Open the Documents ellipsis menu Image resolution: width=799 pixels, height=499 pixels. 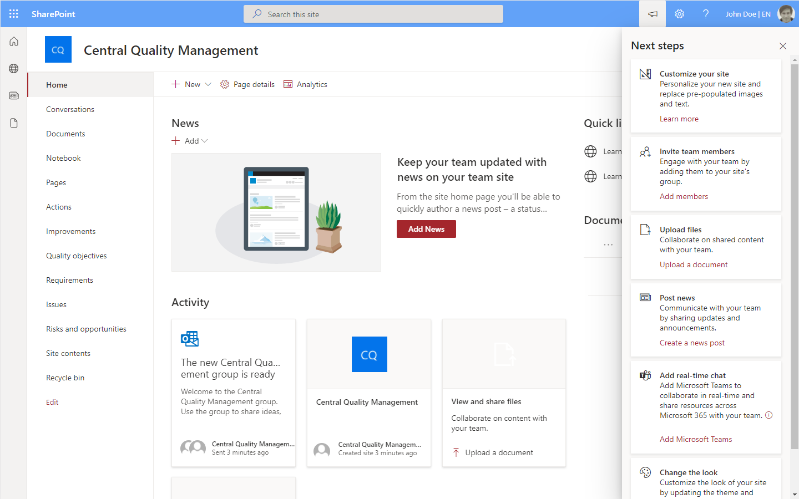pos(608,245)
